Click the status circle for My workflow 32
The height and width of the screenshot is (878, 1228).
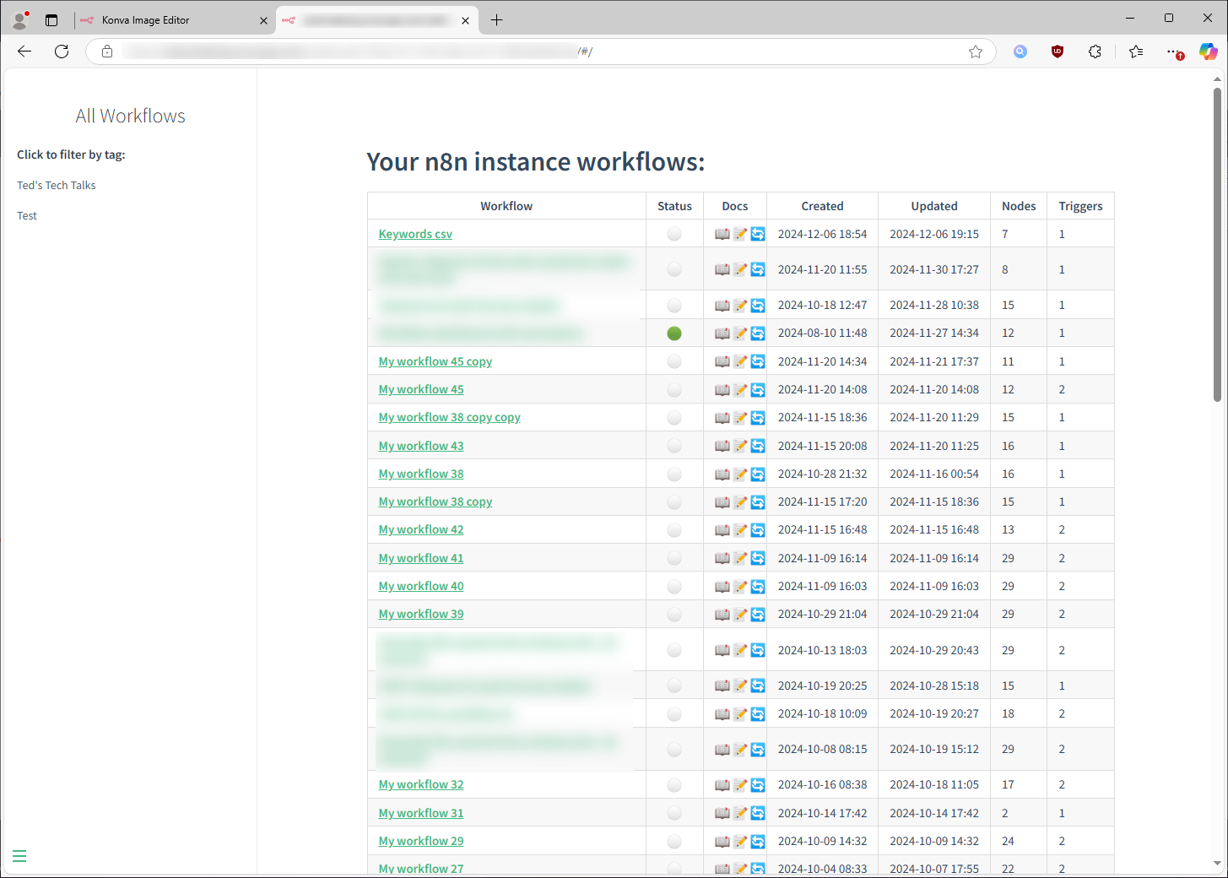[674, 784]
